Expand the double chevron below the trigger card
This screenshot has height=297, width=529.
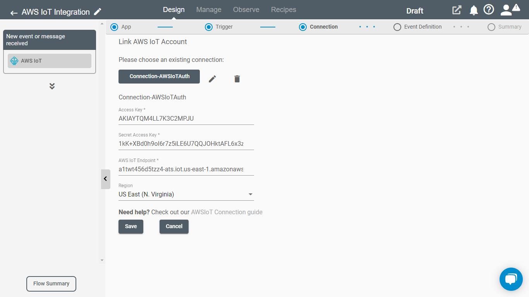pos(52,86)
